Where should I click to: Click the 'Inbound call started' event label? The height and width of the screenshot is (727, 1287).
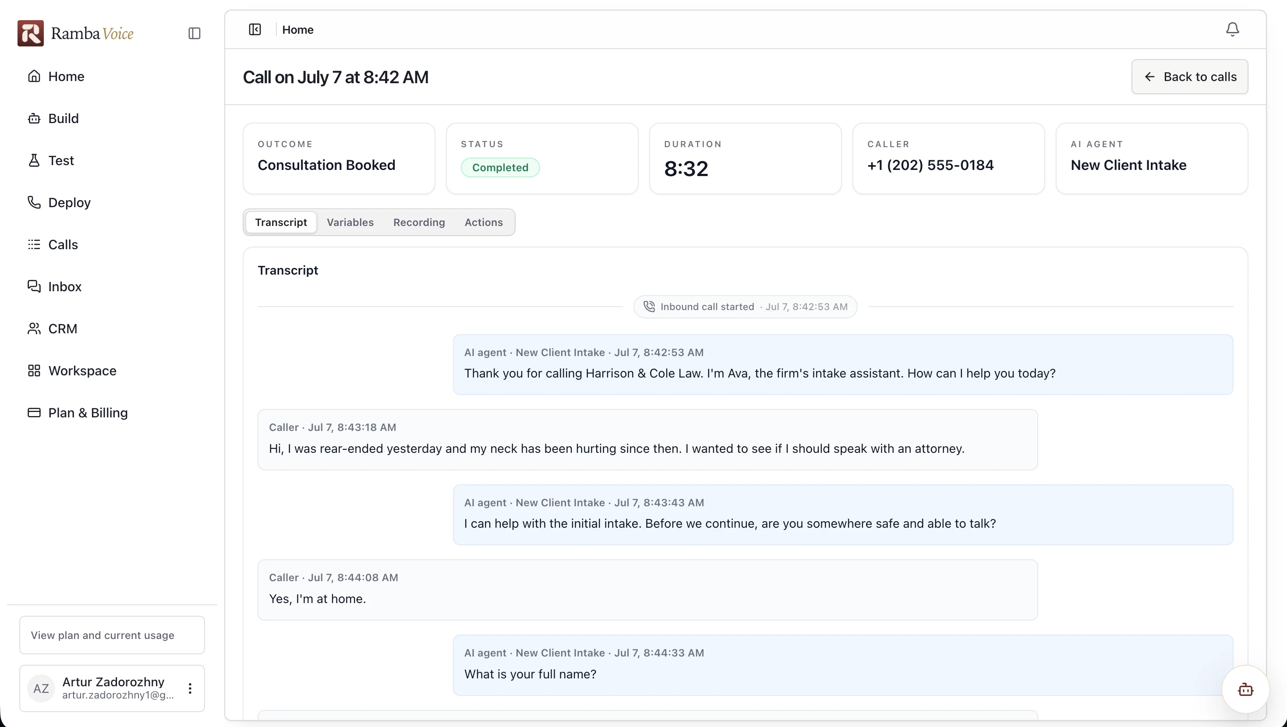tap(707, 307)
